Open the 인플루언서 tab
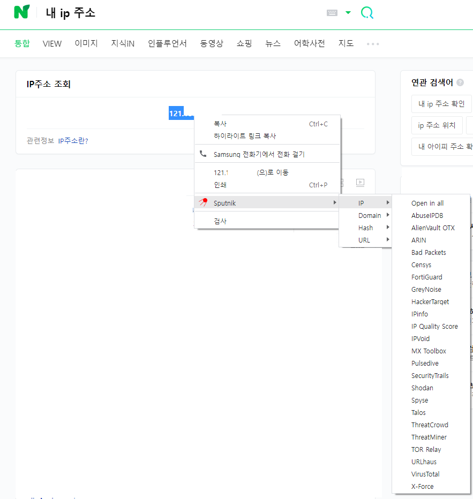Screen dimensions: 473x499 tap(167, 43)
